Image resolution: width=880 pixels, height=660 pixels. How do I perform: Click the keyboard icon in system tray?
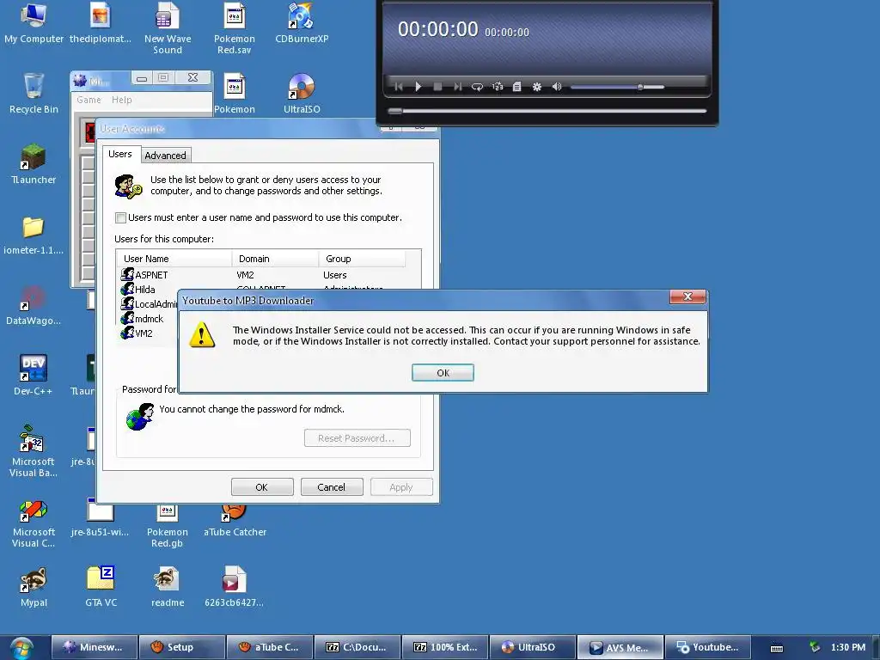point(777,648)
